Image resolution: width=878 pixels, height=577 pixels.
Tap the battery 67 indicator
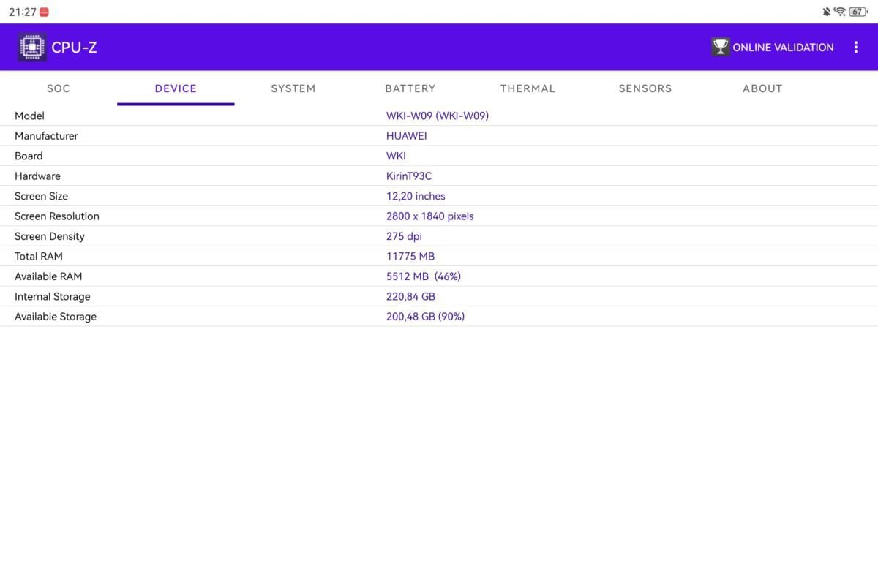(x=858, y=12)
